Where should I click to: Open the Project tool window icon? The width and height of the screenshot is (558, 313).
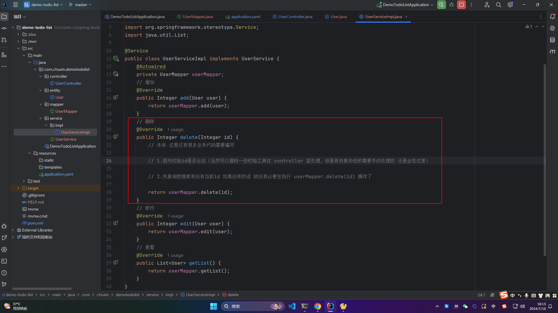[x=4, y=17]
